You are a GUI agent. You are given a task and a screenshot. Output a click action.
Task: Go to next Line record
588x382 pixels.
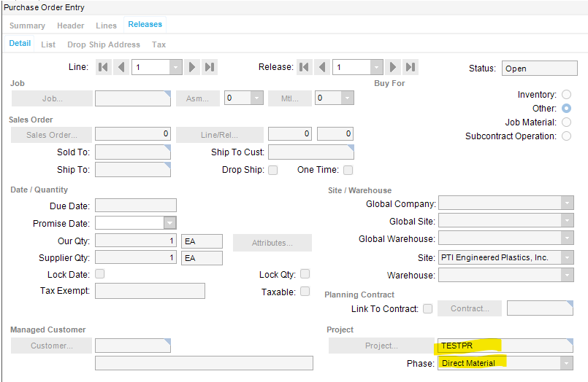[192, 67]
